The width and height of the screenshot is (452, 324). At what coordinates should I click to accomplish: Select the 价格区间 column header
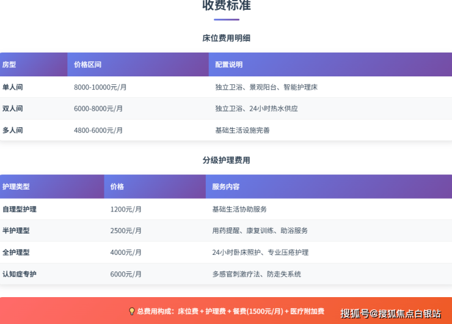pyautogui.click(x=87, y=64)
